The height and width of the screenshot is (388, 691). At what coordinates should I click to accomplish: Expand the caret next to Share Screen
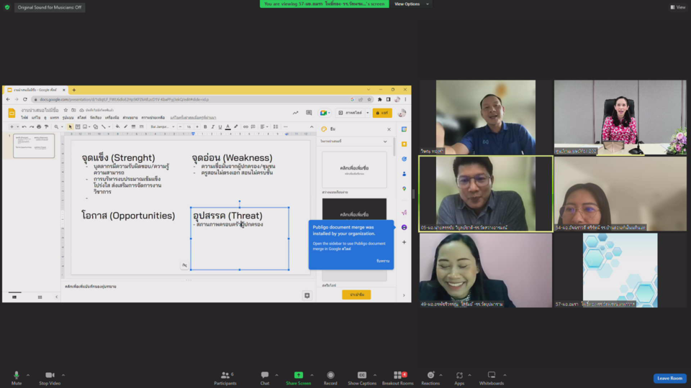coord(312,375)
